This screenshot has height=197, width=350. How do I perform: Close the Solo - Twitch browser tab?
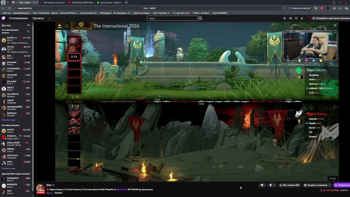36,2
